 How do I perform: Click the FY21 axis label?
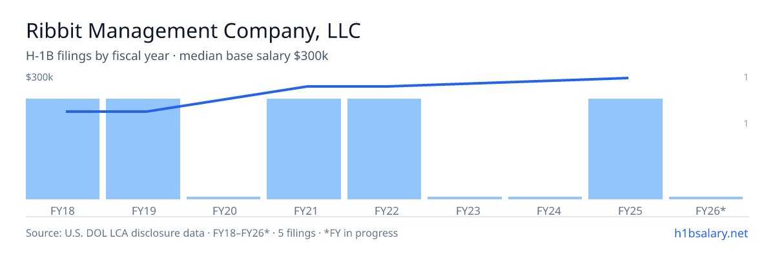point(304,210)
